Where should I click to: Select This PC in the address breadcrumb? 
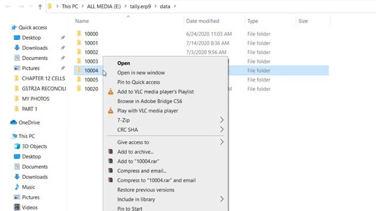point(70,6)
